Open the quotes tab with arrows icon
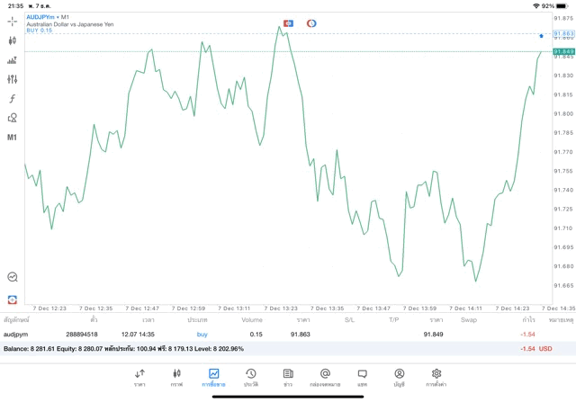Viewport: 576px width, 402px height. coord(139,378)
